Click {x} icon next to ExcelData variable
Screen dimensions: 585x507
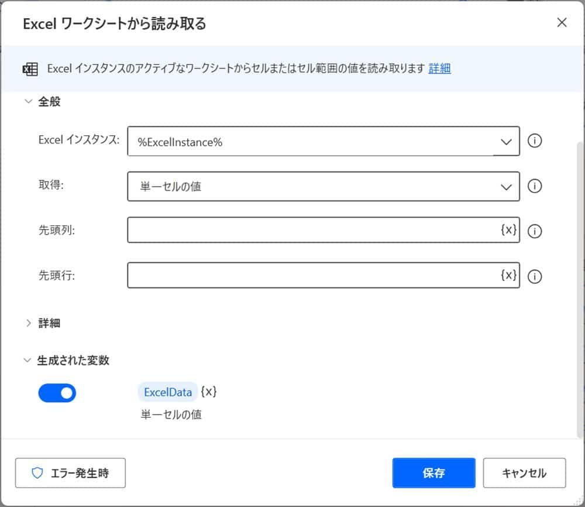(209, 392)
